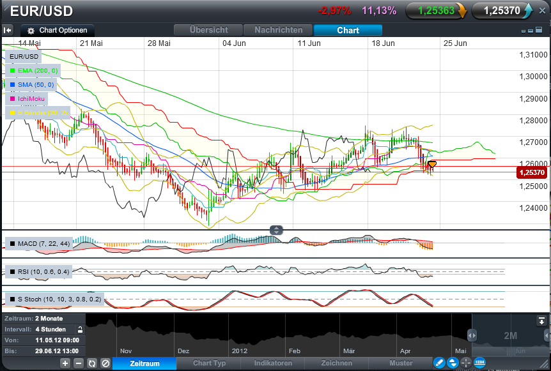
Task: Toggle the RSI (10, 0.6, 0.4) legend
Action: click(38, 271)
